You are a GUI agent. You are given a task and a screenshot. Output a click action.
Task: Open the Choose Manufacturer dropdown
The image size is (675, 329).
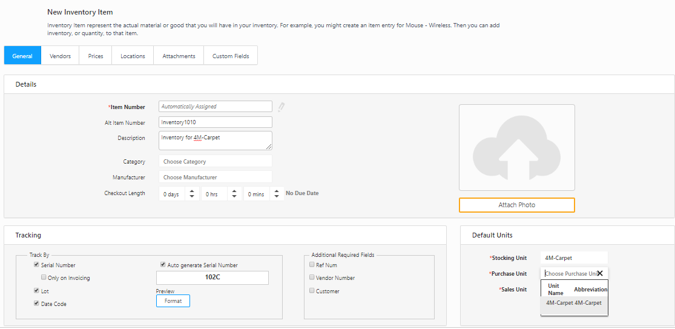[215, 178]
